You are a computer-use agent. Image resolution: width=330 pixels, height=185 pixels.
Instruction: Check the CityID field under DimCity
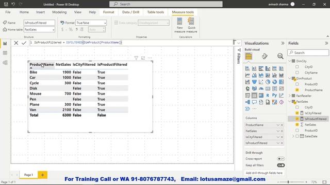tap(297, 67)
